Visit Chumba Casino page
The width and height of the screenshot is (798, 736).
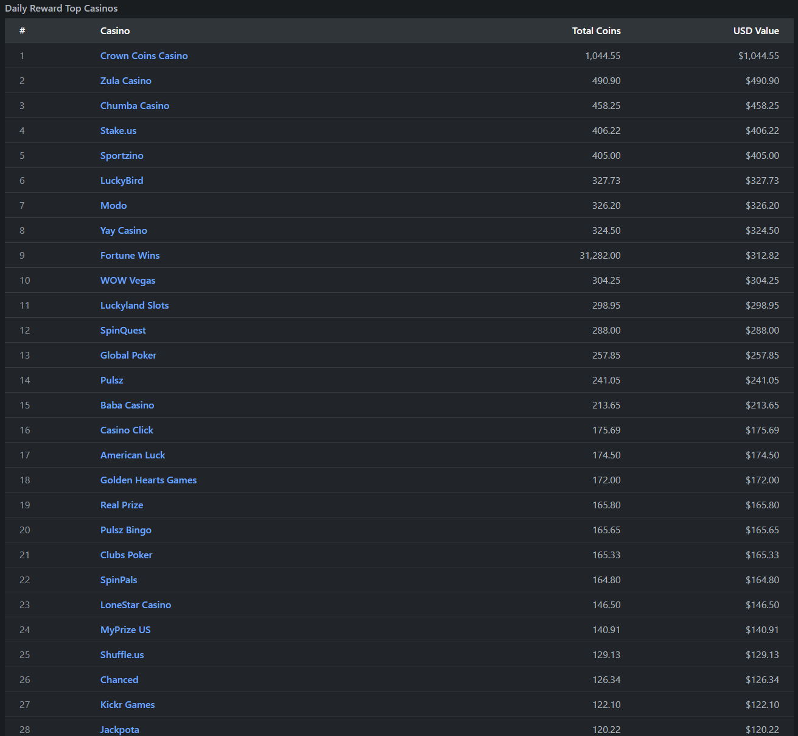[x=135, y=105]
